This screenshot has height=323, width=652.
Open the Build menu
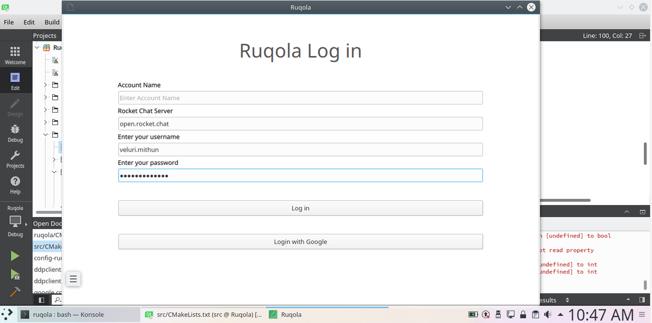tap(52, 22)
